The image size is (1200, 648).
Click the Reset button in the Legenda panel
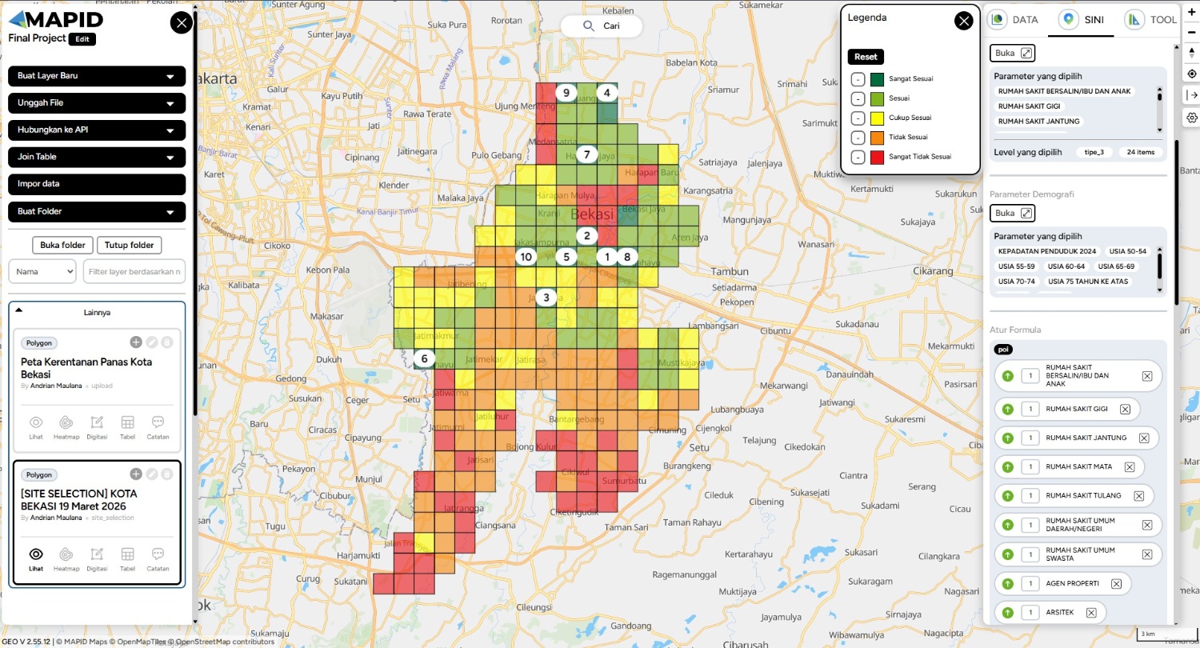click(x=866, y=56)
